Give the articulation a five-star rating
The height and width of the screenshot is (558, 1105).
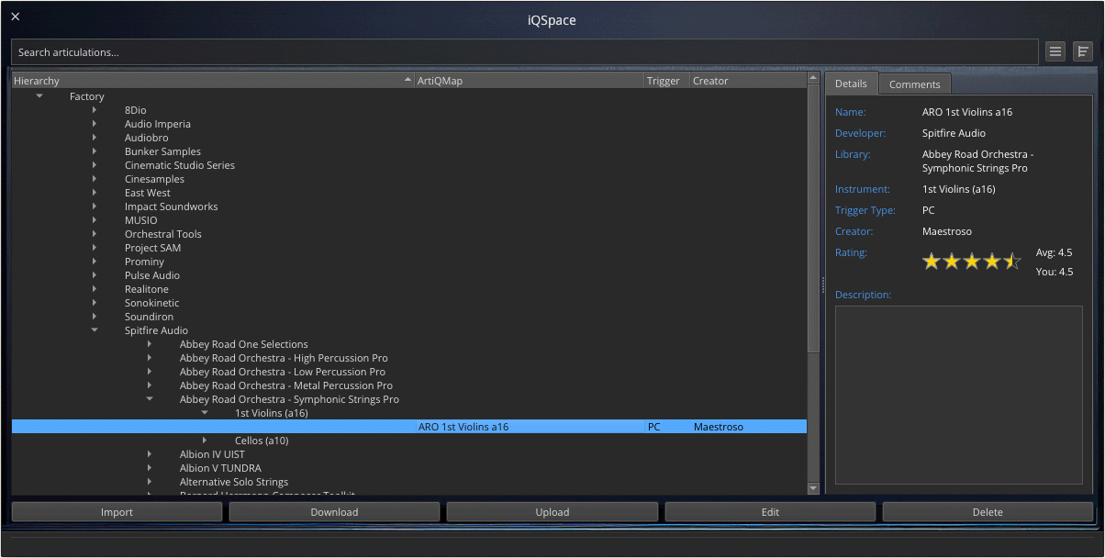pyautogui.click(x=1012, y=261)
